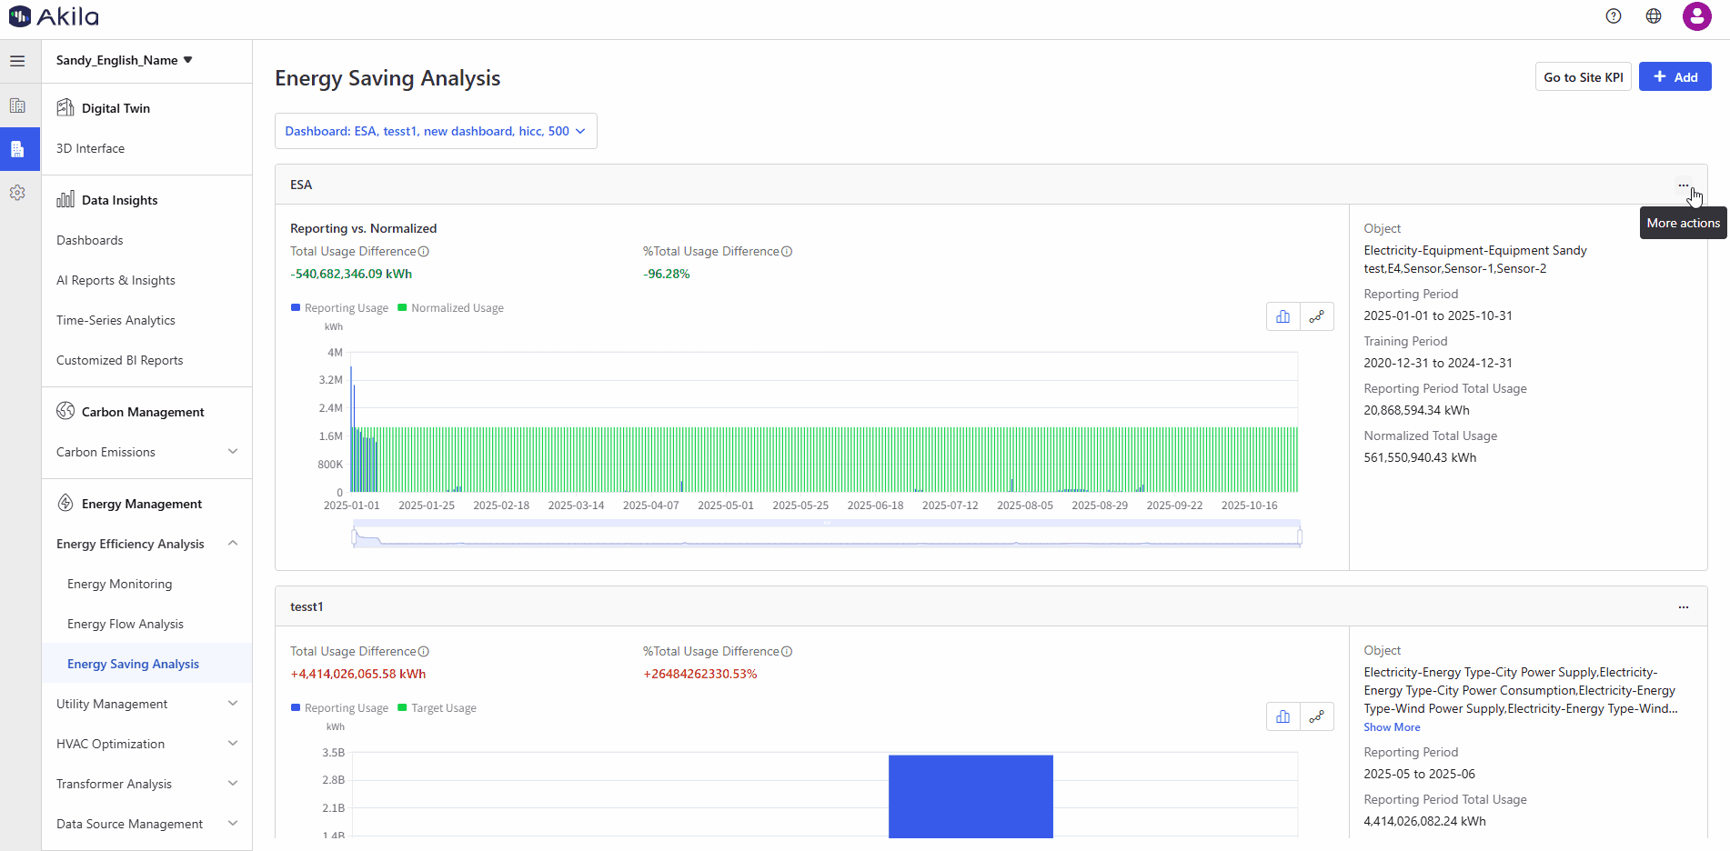Click Show More under tesst1 Object
This screenshot has height=851, width=1730.
point(1392,727)
